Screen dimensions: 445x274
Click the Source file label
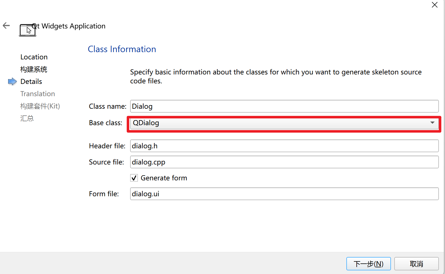coord(106,162)
